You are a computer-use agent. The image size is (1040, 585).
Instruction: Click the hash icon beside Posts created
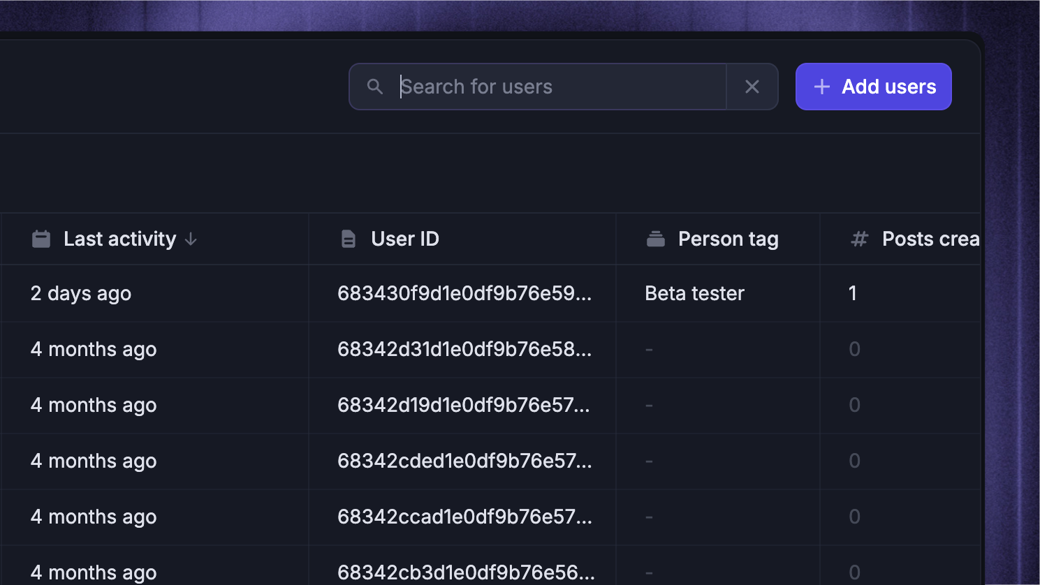point(859,239)
